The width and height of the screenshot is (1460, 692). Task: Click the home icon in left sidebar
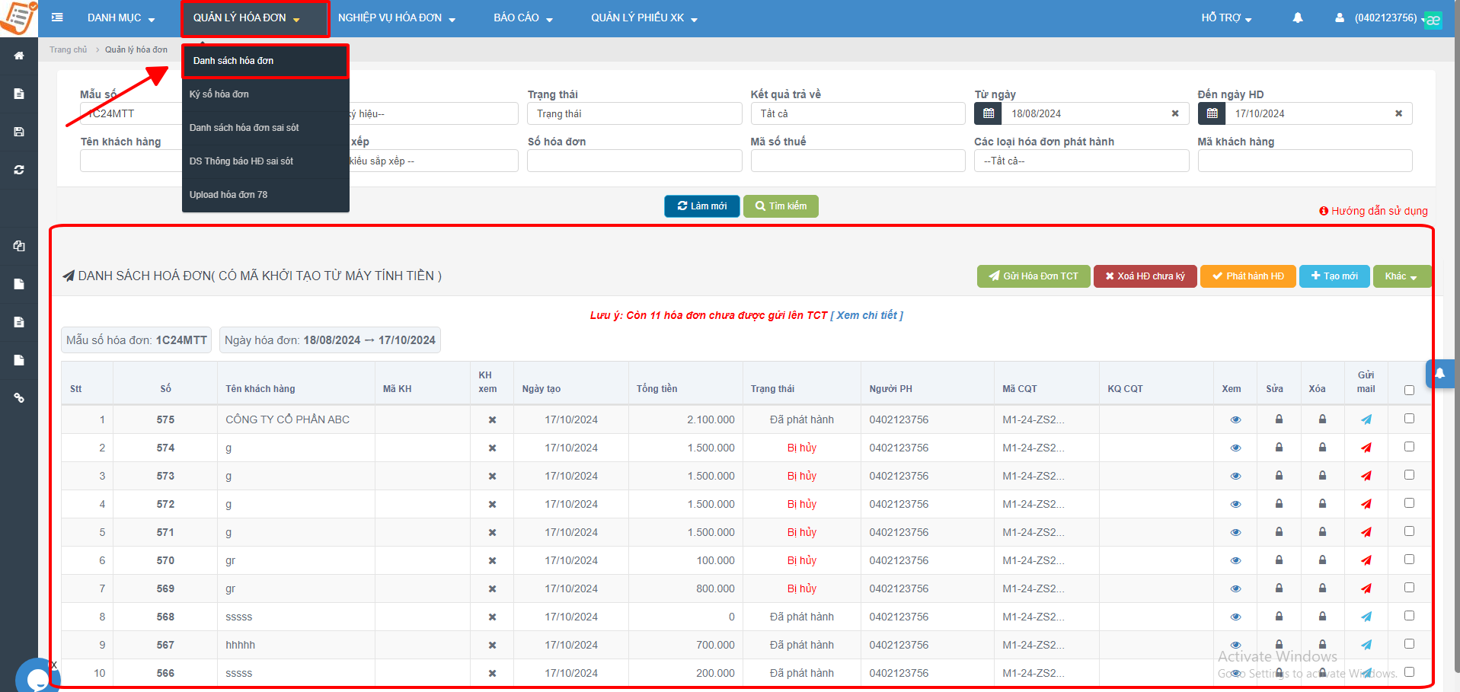tap(19, 56)
